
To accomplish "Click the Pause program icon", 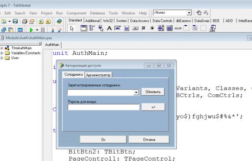I will (x=43, y=30).
